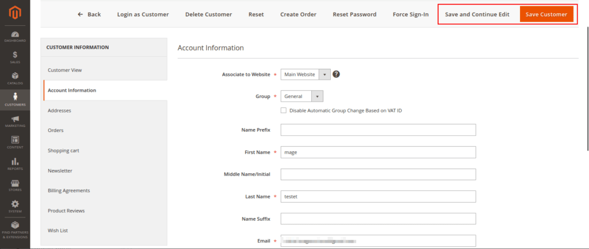
Task: Open the Orders tab
Action: (x=56, y=130)
